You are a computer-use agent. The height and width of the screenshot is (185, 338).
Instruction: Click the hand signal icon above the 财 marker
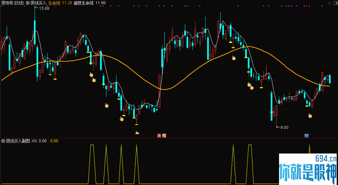click(310, 115)
